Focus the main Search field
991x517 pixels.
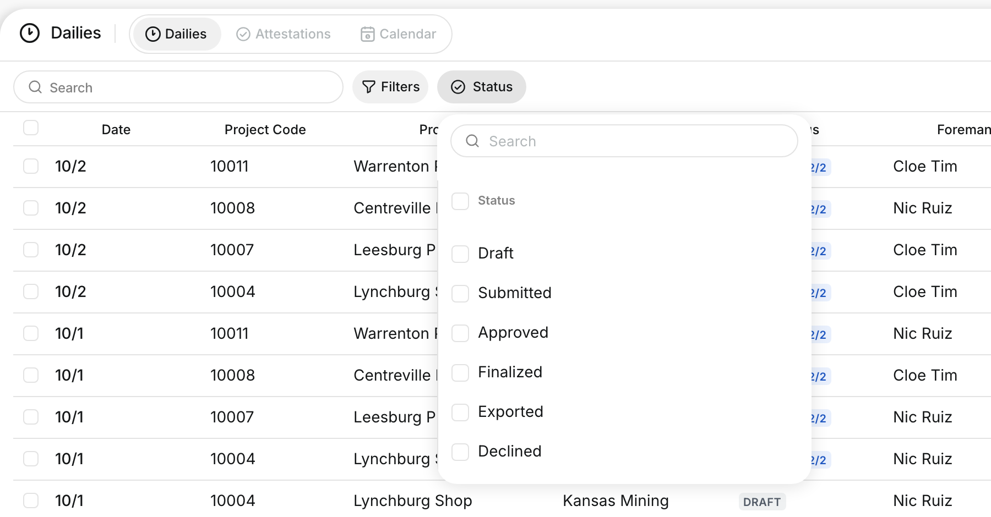(x=178, y=87)
